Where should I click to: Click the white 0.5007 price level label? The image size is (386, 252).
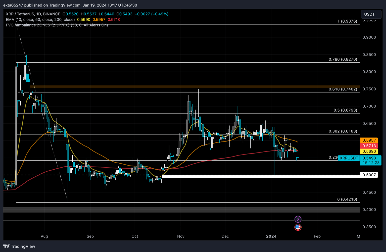click(x=369, y=175)
